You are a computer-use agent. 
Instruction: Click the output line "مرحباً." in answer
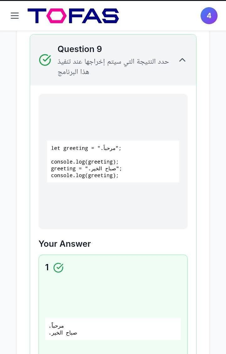pyautogui.click(x=56, y=326)
